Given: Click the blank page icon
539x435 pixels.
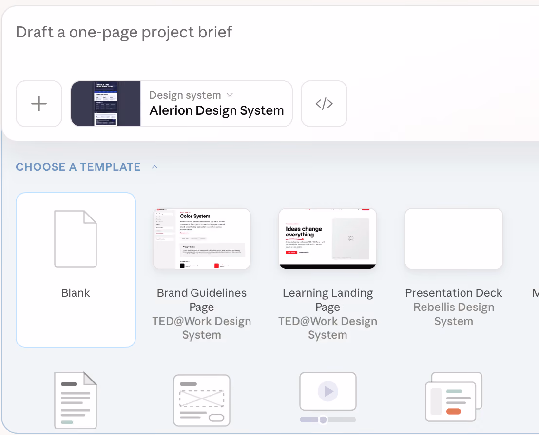Looking at the screenshot, I should [x=76, y=238].
